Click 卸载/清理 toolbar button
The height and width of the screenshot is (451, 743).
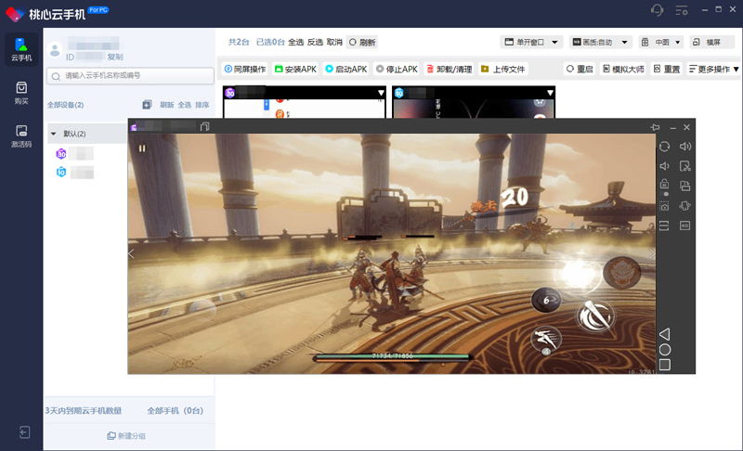click(x=450, y=69)
